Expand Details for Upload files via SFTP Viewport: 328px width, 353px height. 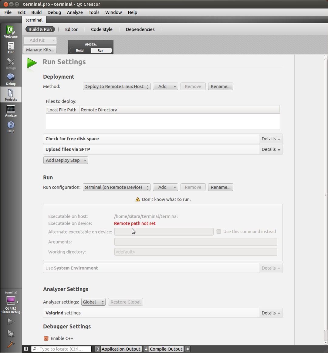coord(271,149)
